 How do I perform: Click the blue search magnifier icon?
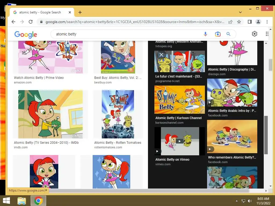(228, 34)
